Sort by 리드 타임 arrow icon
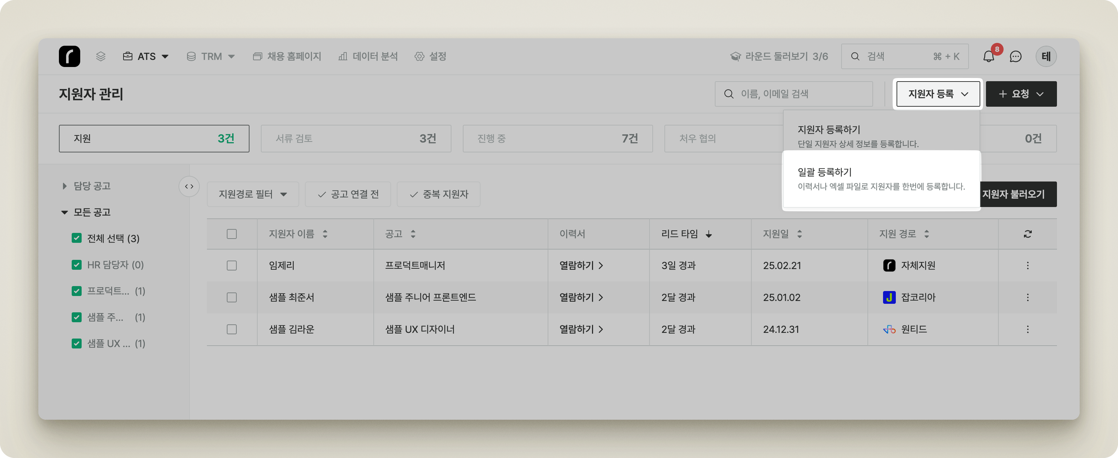The width and height of the screenshot is (1118, 458). (x=709, y=234)
